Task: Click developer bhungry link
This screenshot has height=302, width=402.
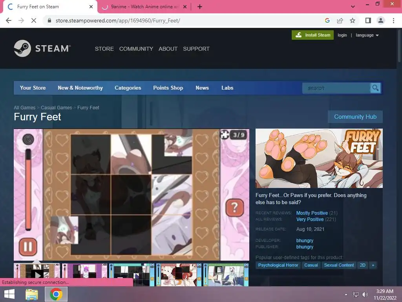Action: (305, 241)
